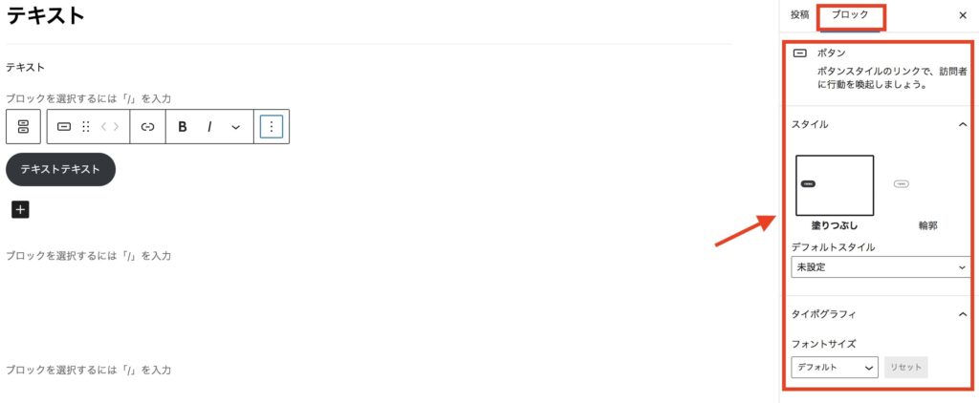Move block left with the left arrow

click(103, 127)
